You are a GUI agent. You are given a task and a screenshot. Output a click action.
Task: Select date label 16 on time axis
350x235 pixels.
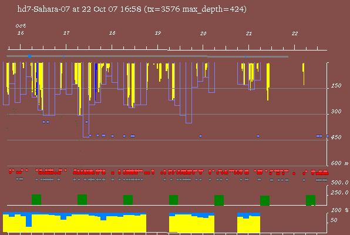click(21, 33)
